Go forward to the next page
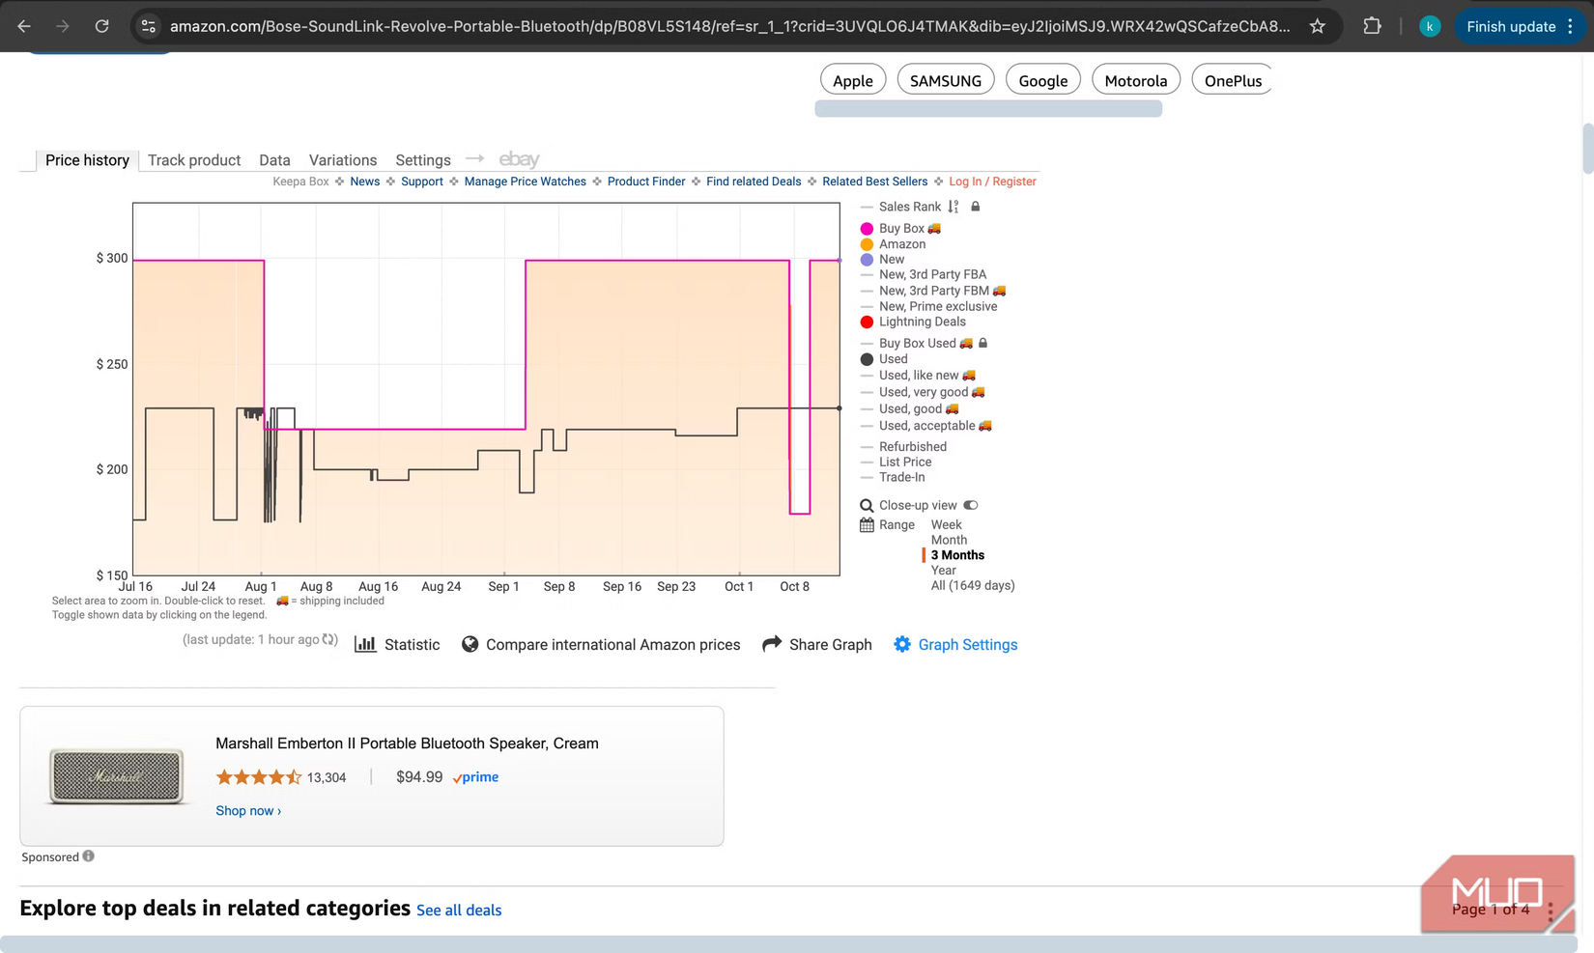1594x953 pixels. [63, 26]
